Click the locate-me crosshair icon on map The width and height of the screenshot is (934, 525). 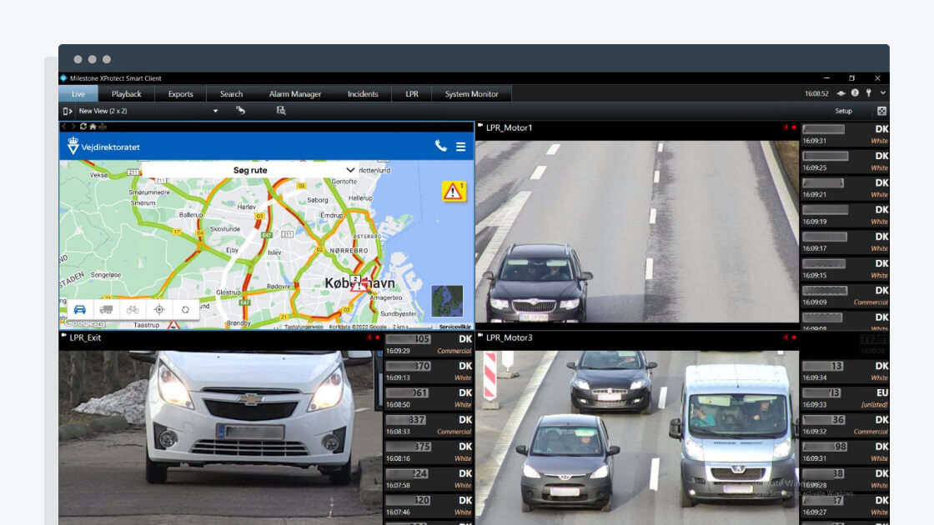point(159,309)
